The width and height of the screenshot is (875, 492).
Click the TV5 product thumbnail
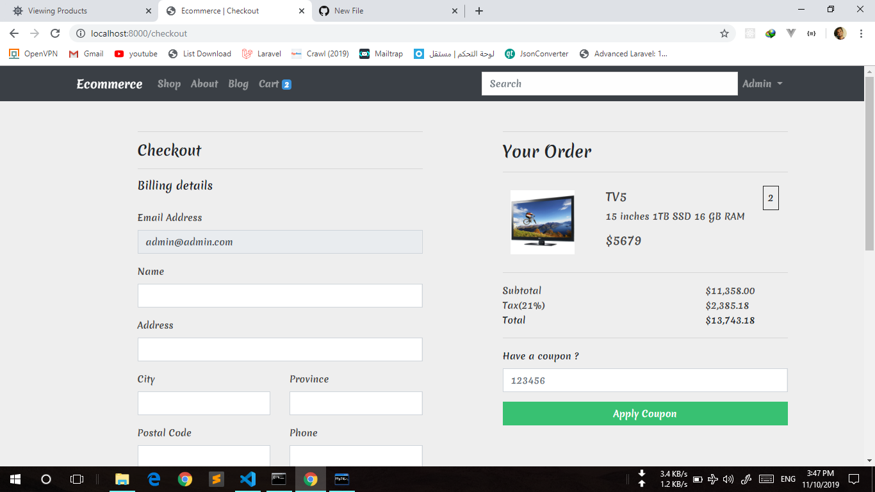click(x=543, y=222)
